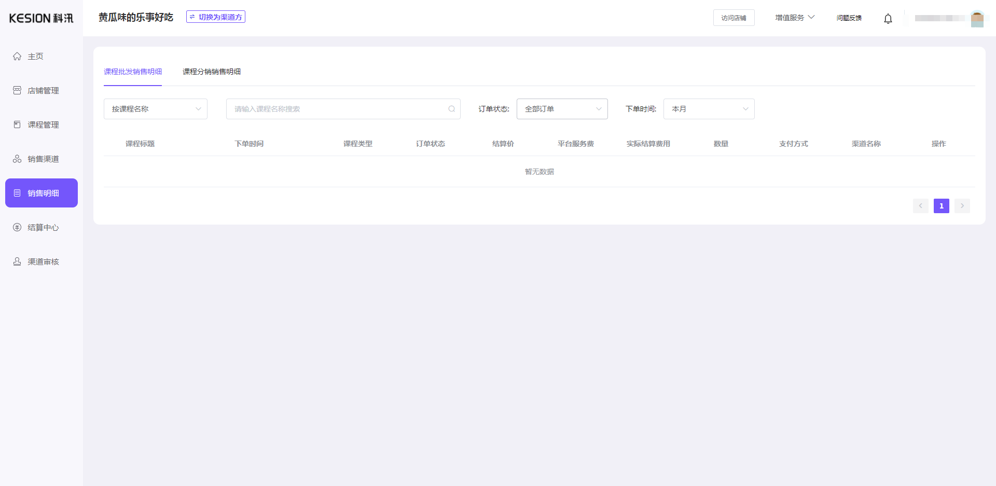The image size is (996, 486).
Task: Go to next page arrow
Action: (962, 206)
